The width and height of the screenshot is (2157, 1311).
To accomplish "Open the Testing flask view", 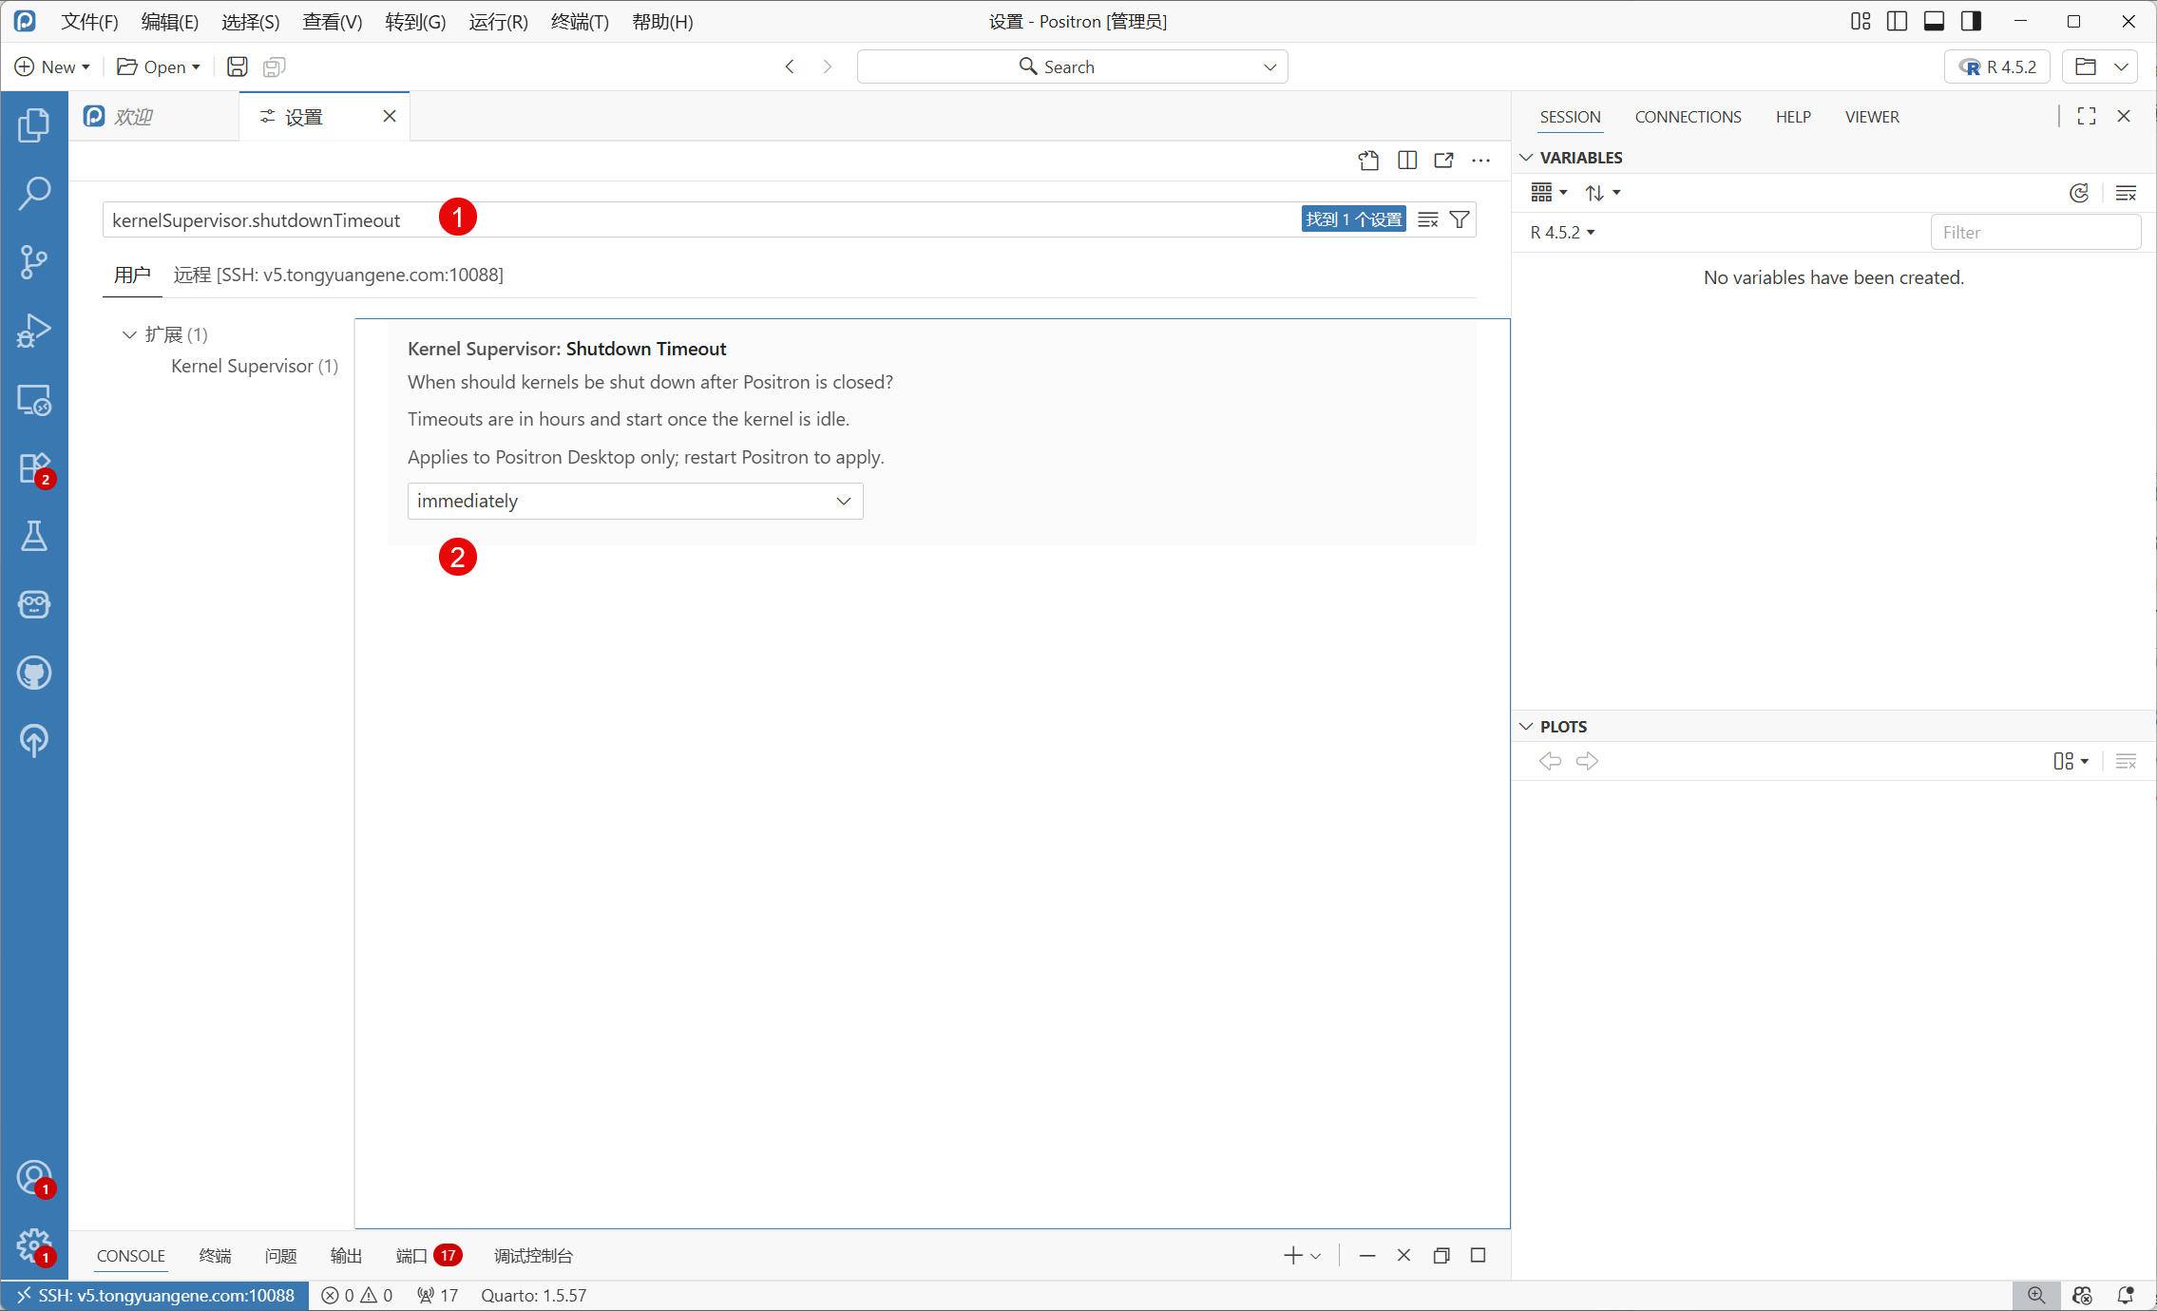I will click(x=34, y=537).
